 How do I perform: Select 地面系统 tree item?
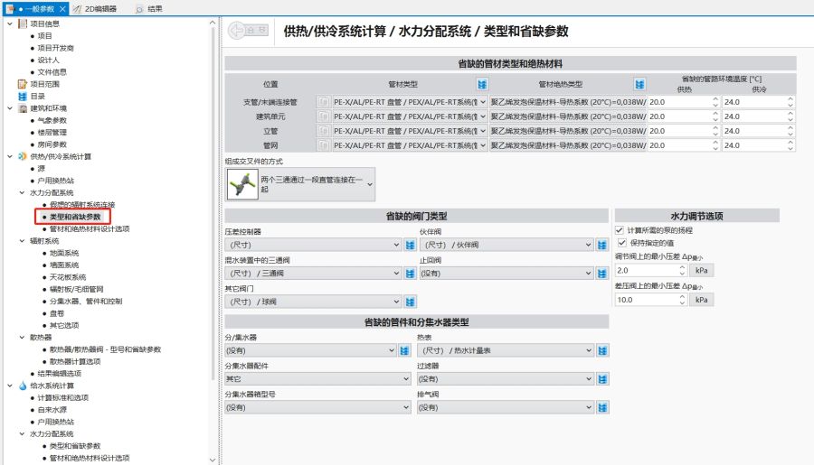click(x=64, y=253)
